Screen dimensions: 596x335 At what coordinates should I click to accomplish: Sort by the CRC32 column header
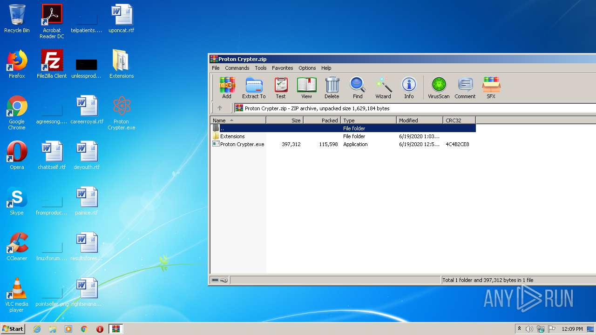coord(459,120)
